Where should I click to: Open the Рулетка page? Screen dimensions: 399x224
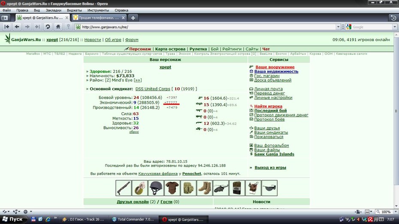[x=198, y=49]
